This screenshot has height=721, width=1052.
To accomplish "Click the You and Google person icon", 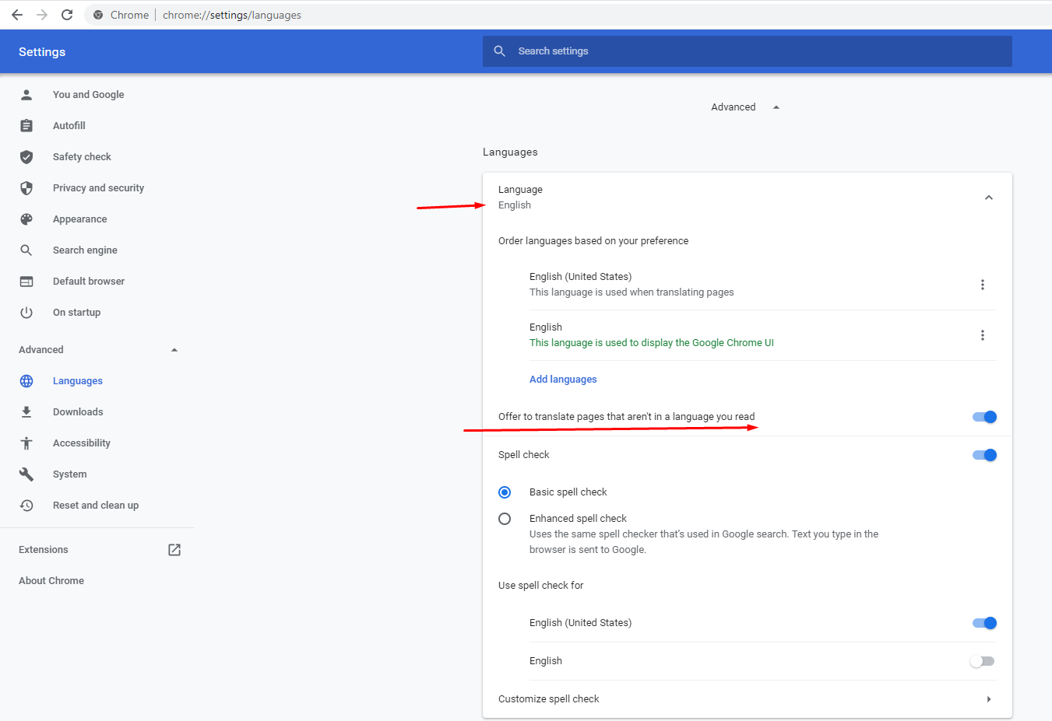I will click(26, 95).
